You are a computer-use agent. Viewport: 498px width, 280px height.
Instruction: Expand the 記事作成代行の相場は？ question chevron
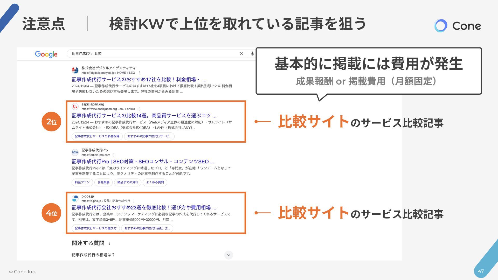click(x=229, y=255)
